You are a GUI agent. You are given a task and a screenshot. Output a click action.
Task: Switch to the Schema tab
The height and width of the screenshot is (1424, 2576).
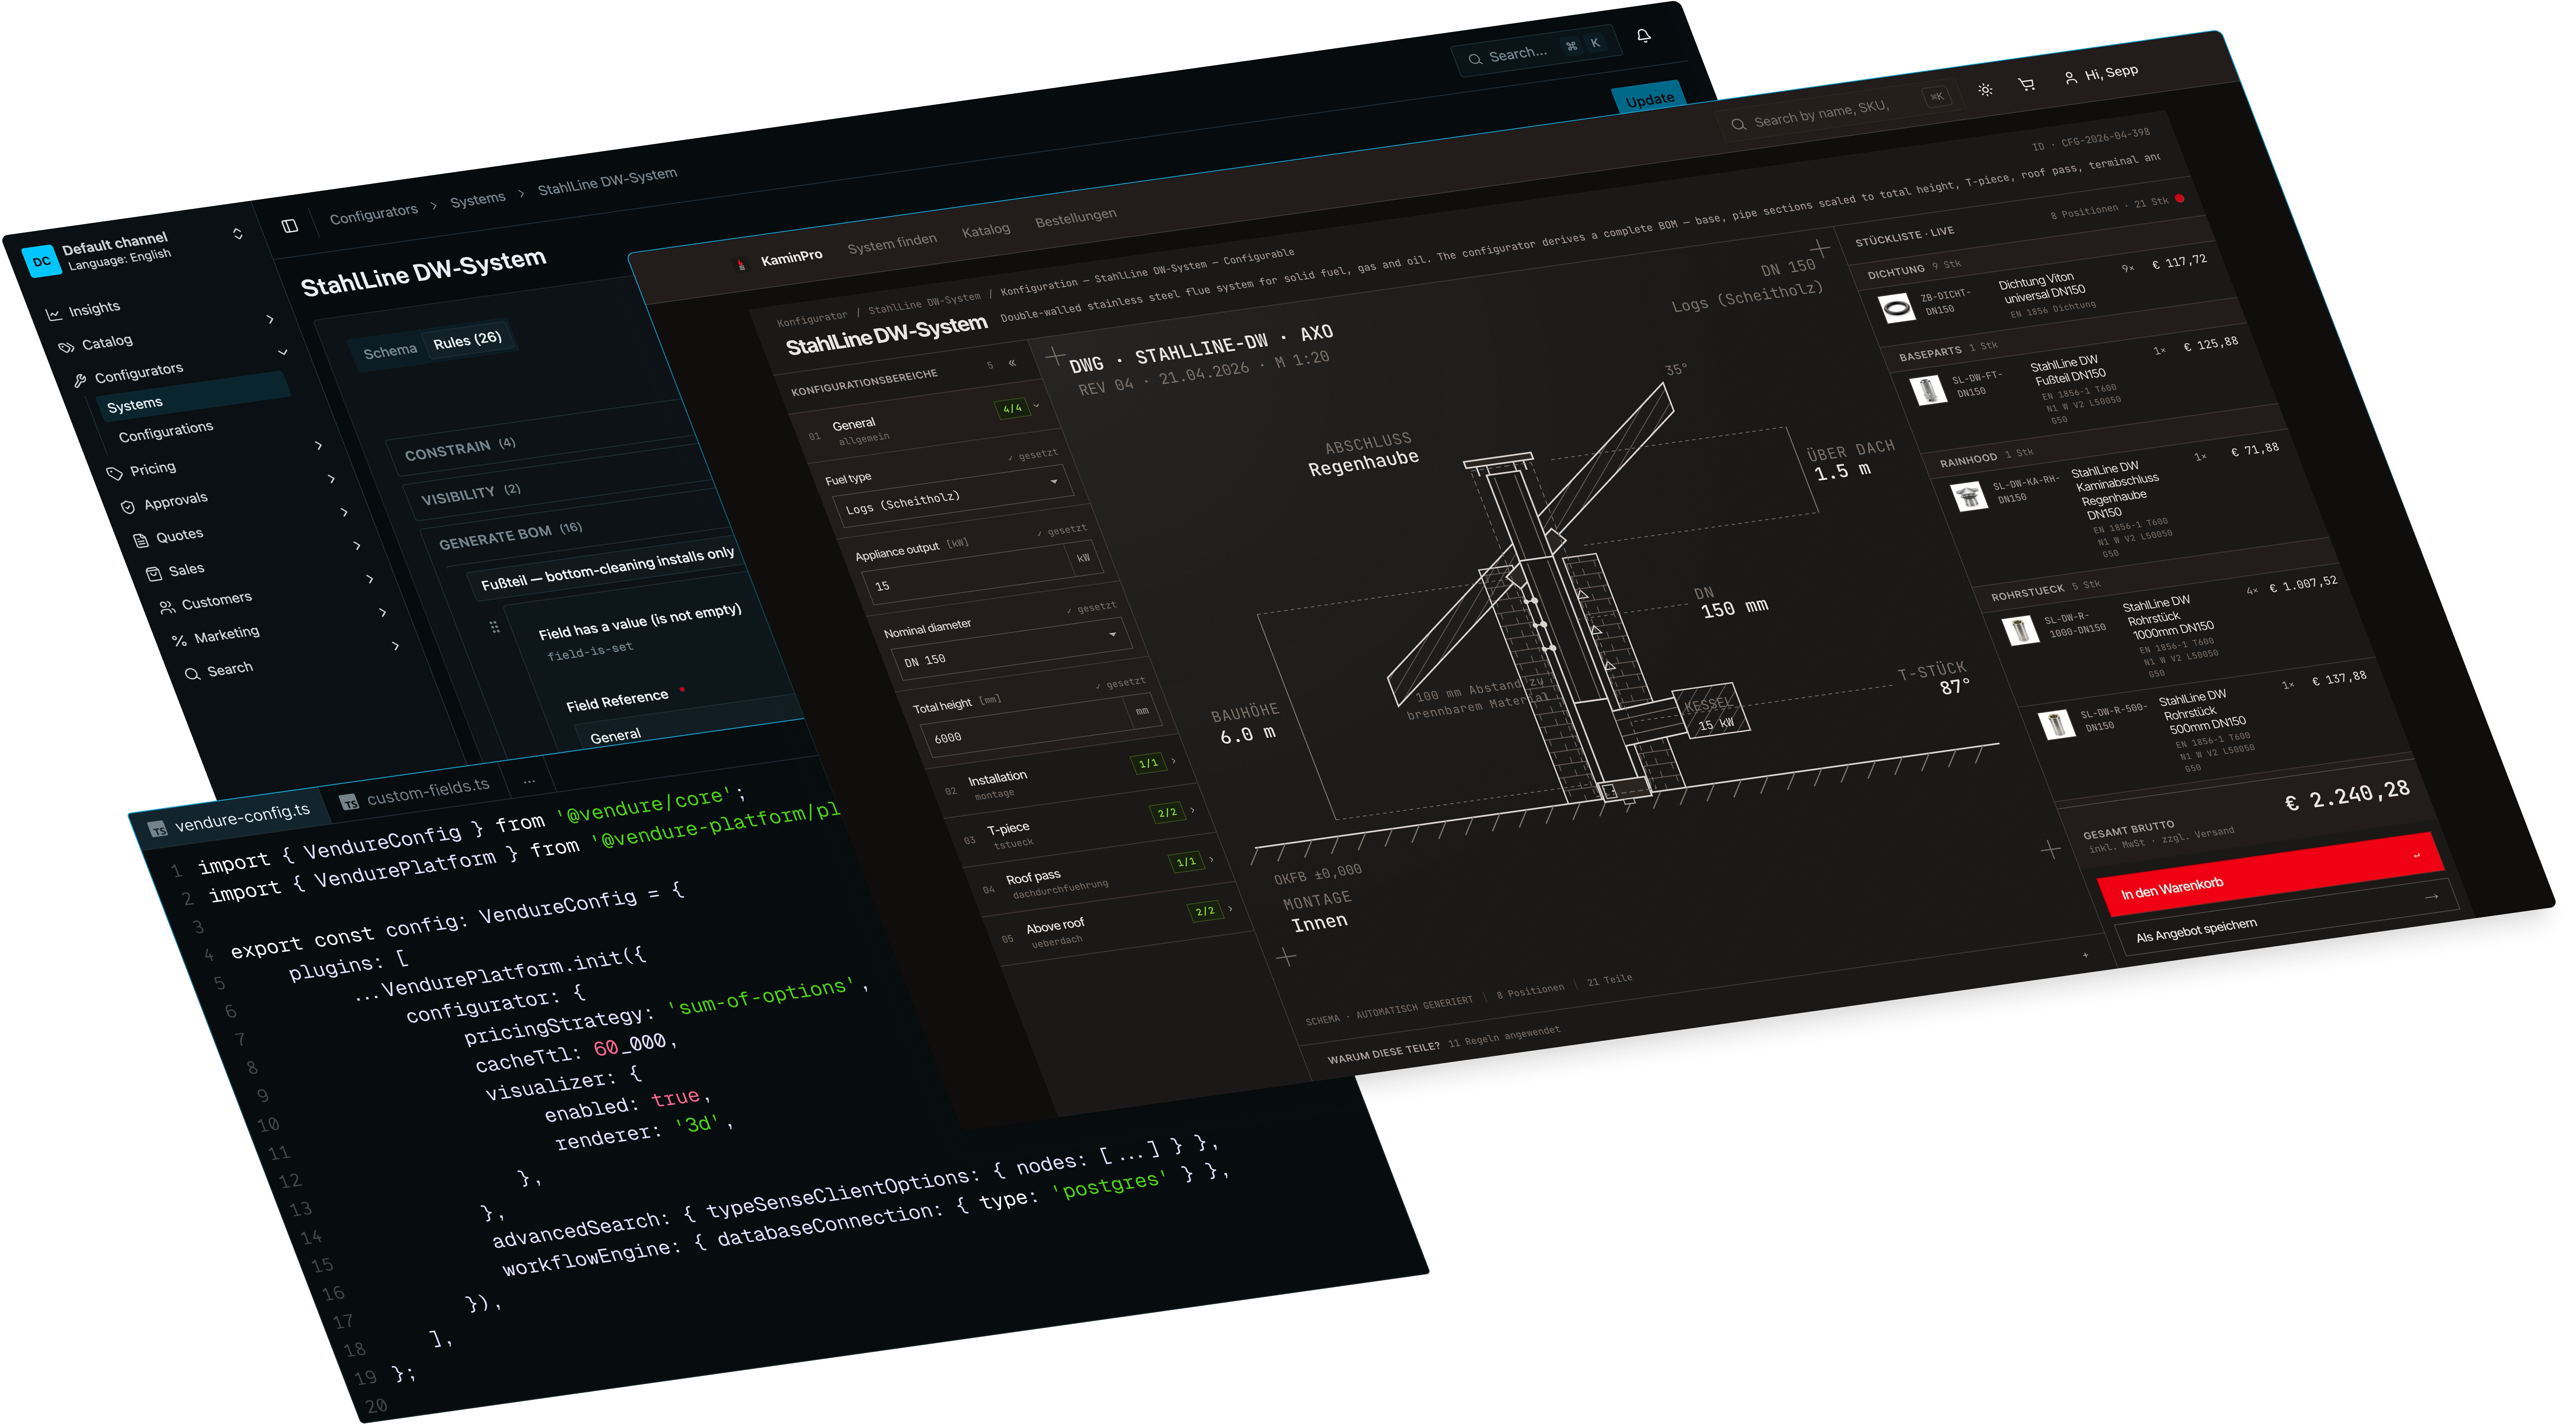tap(390, 352)
